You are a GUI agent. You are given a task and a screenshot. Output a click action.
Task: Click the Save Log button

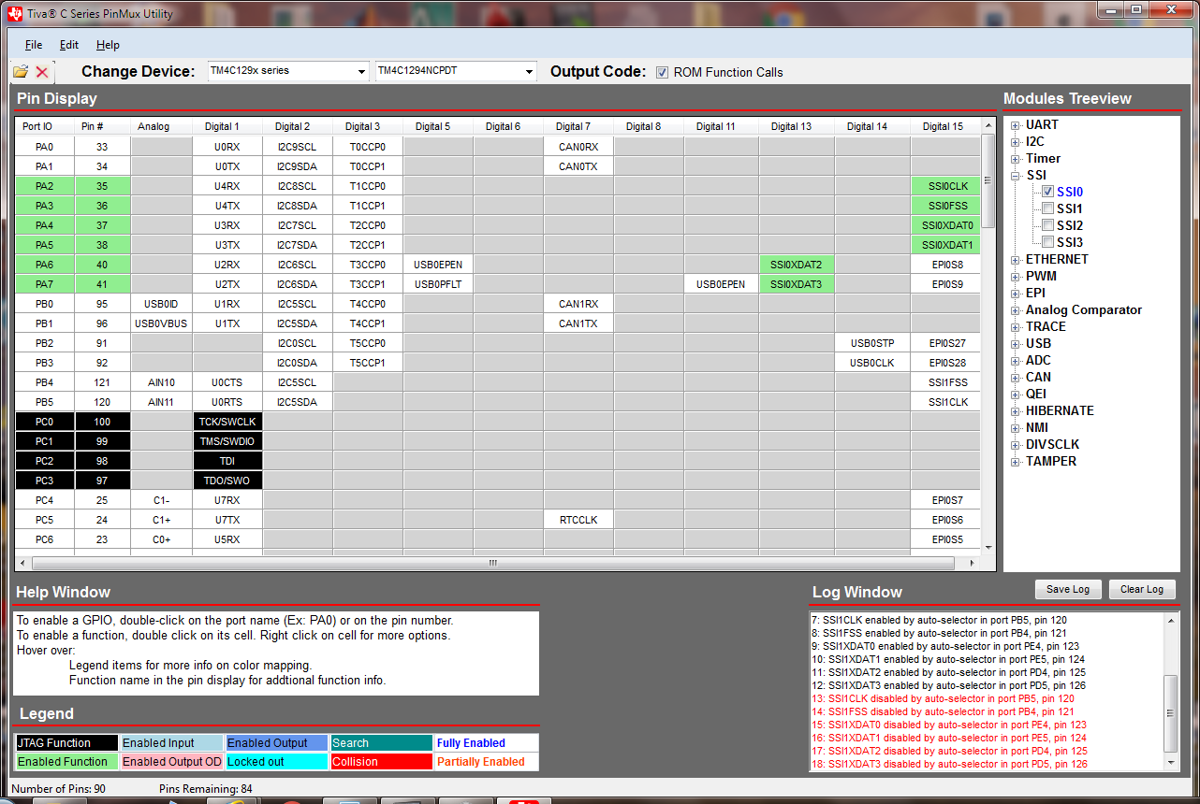[1068, 589]
